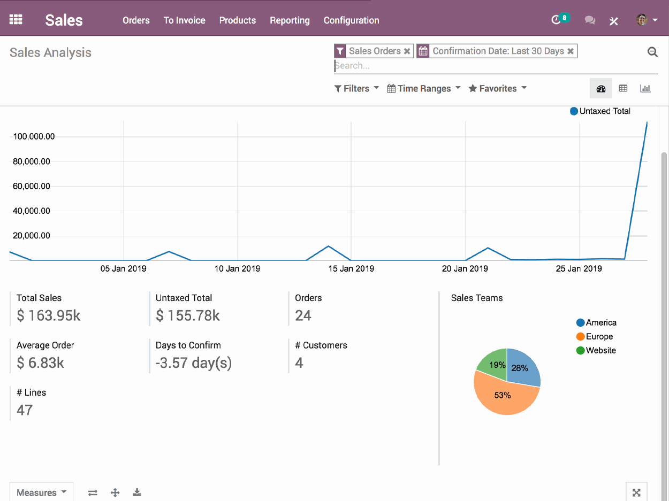Image resolution: width=669 pixels, height=501 pixels.
Task: Click the fullscreen expand icon
Action: coord(636,492)
